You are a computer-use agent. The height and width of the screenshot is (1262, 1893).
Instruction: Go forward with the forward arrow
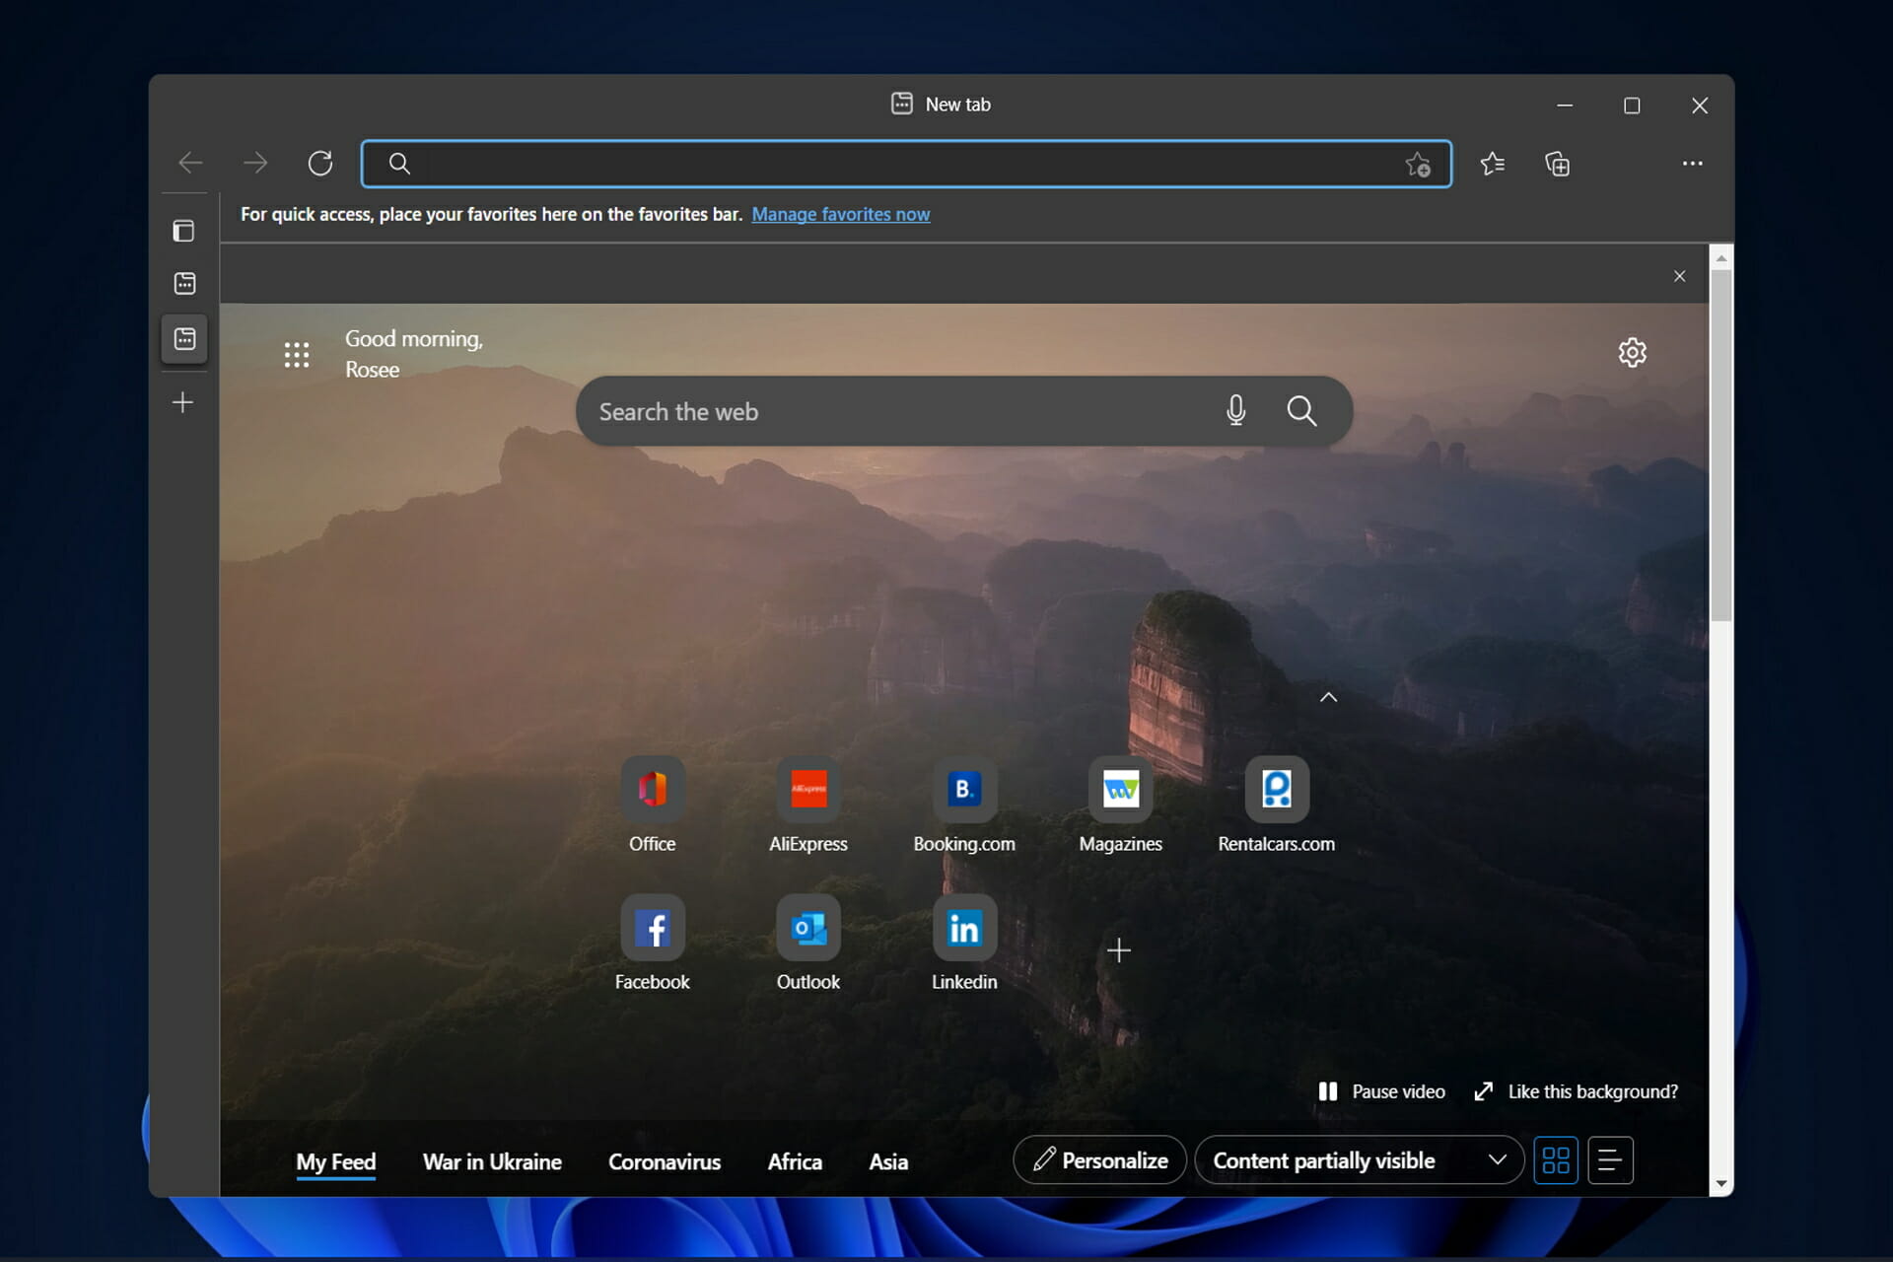tap(255, 163)
